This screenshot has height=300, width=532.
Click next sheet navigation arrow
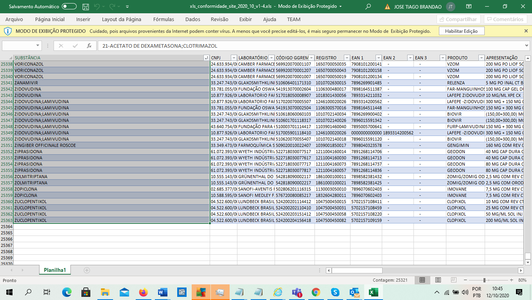coord(23,270)
